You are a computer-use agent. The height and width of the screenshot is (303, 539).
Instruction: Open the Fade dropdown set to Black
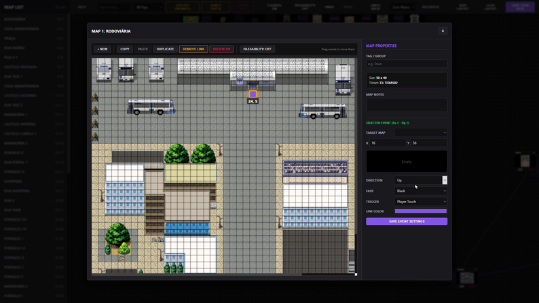point(420,191)
